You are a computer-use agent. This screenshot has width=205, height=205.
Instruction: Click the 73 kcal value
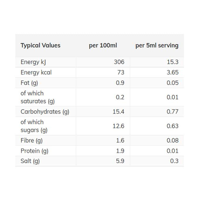point(121,72)
